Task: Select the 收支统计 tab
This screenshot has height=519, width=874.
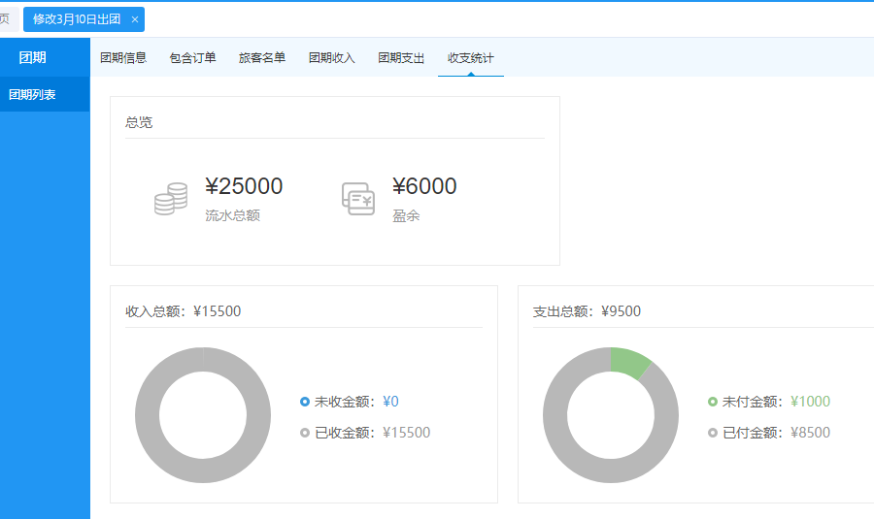Action: 471,58
